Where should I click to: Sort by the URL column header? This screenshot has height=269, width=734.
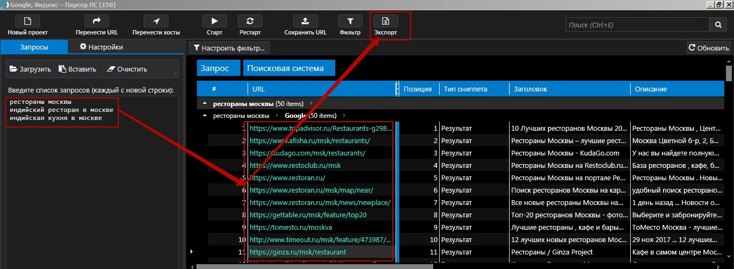click(x=322, y=89)
